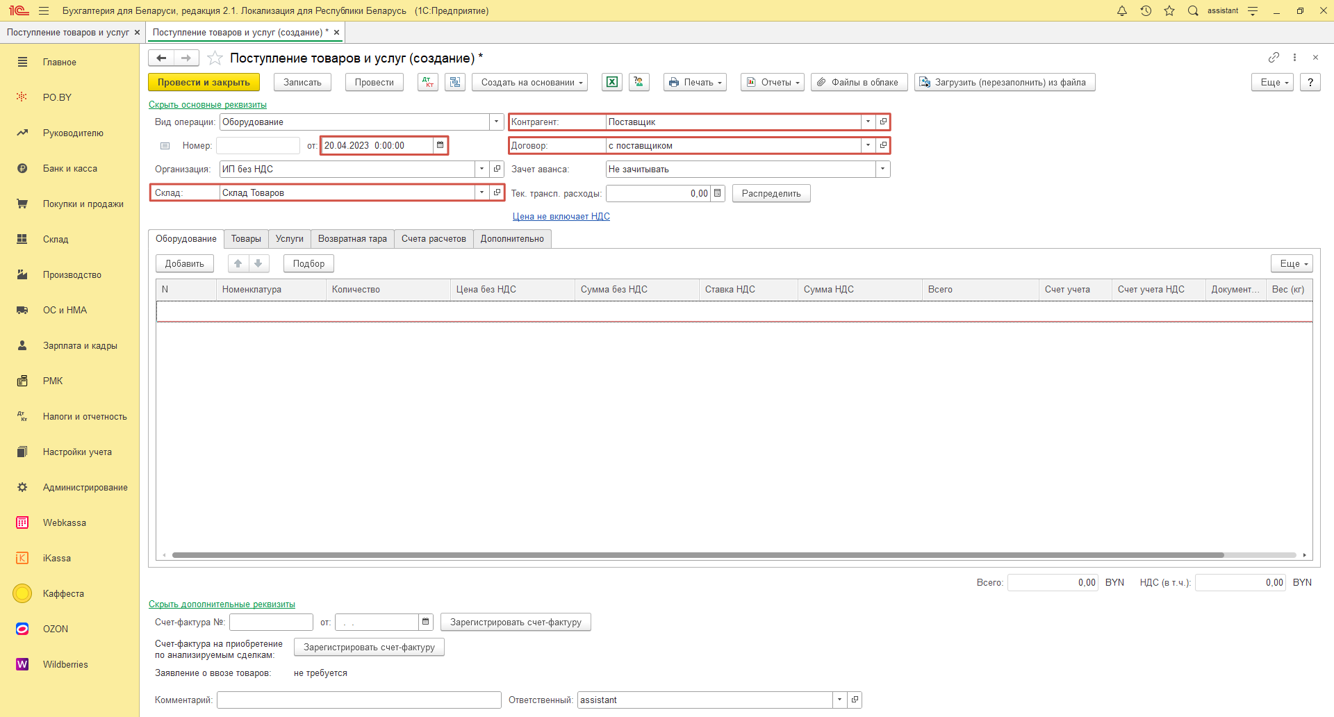1334x717 pixels.
Task: Switch to the Услуги tab
Action: pyautogui.click(x=289, y=239)
